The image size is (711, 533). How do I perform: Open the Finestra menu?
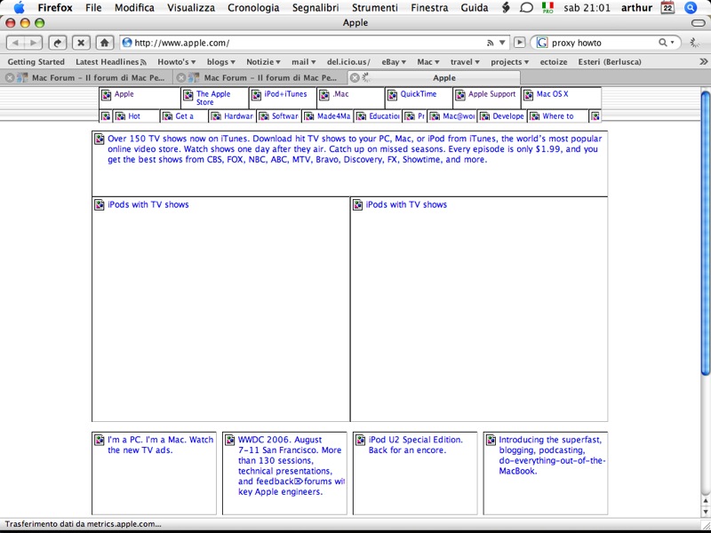click(429, 8)
